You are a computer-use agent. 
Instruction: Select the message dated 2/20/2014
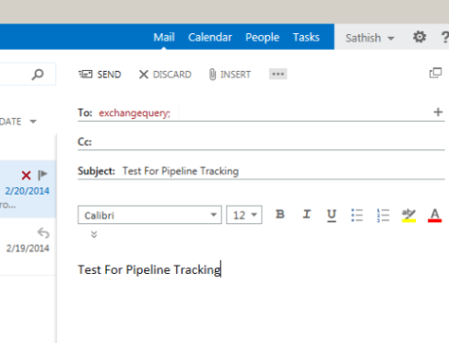[x=28, y=189]
